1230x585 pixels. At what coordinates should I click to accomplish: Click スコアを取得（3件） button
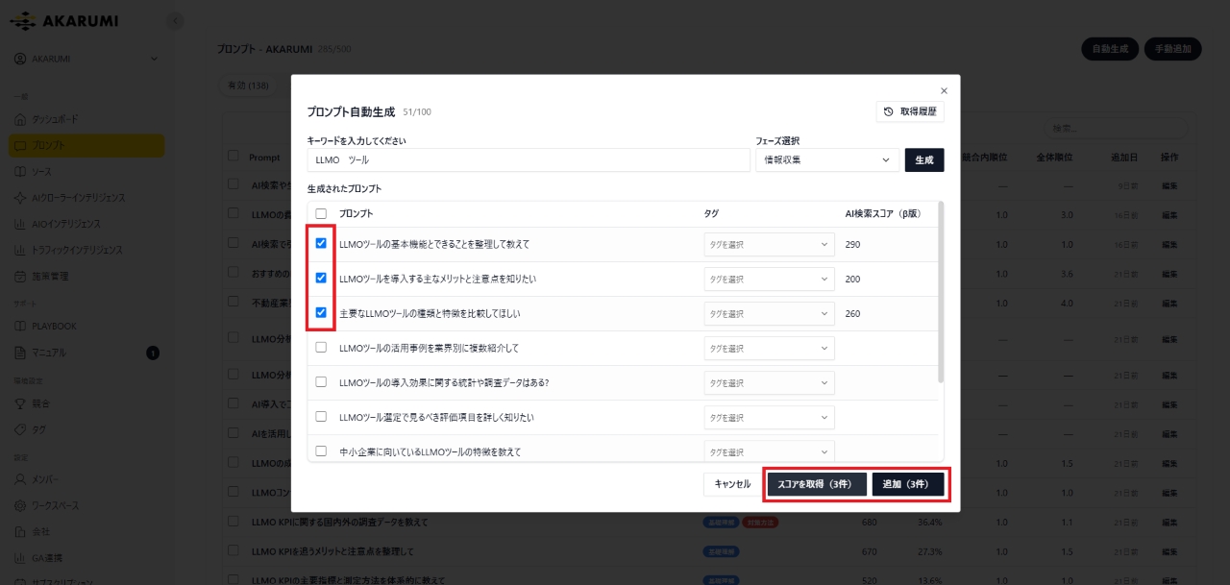click(x=817, y=484)
